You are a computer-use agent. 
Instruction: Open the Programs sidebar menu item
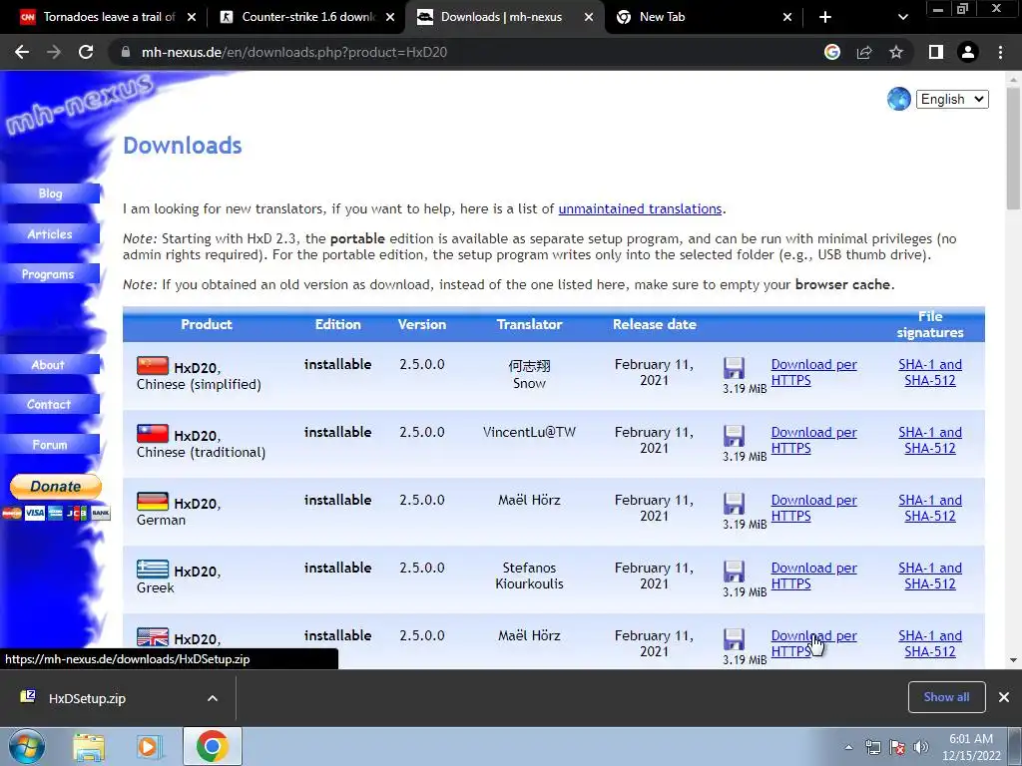[50, 274]
